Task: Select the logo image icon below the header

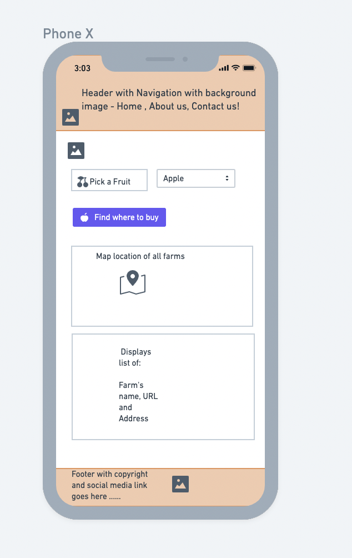Action: pos(76,150)
